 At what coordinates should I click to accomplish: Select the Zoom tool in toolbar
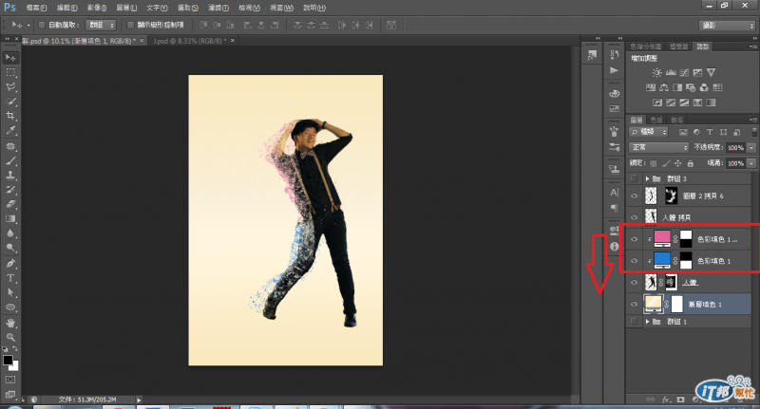pyautogui.click(x=11, y=337)
